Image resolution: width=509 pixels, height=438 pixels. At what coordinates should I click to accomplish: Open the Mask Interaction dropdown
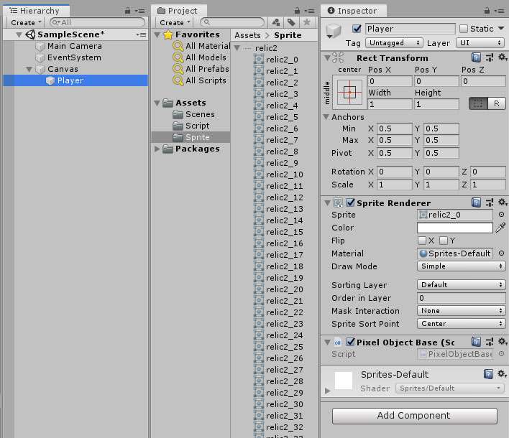[462, 311]
